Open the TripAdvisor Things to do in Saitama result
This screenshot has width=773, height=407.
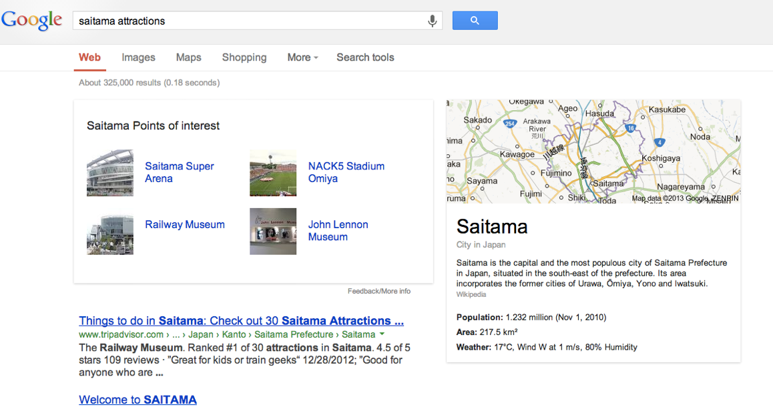point(241,321)
